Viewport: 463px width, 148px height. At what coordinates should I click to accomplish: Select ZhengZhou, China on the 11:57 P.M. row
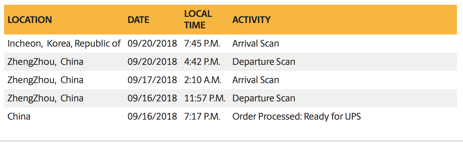tap(45, 98)
